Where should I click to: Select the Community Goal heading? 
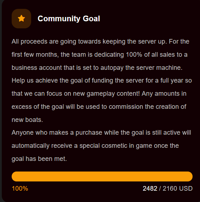(69, 18)
